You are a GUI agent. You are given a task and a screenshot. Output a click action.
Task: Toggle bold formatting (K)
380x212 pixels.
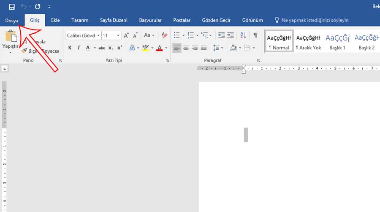(x=70, y=48)
